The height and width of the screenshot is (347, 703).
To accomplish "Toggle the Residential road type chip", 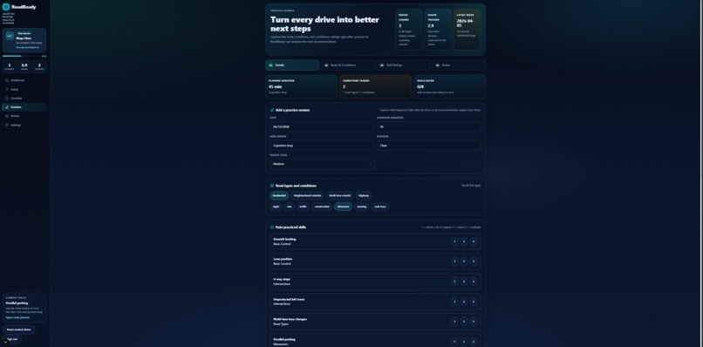I will (x=279, y=195).
